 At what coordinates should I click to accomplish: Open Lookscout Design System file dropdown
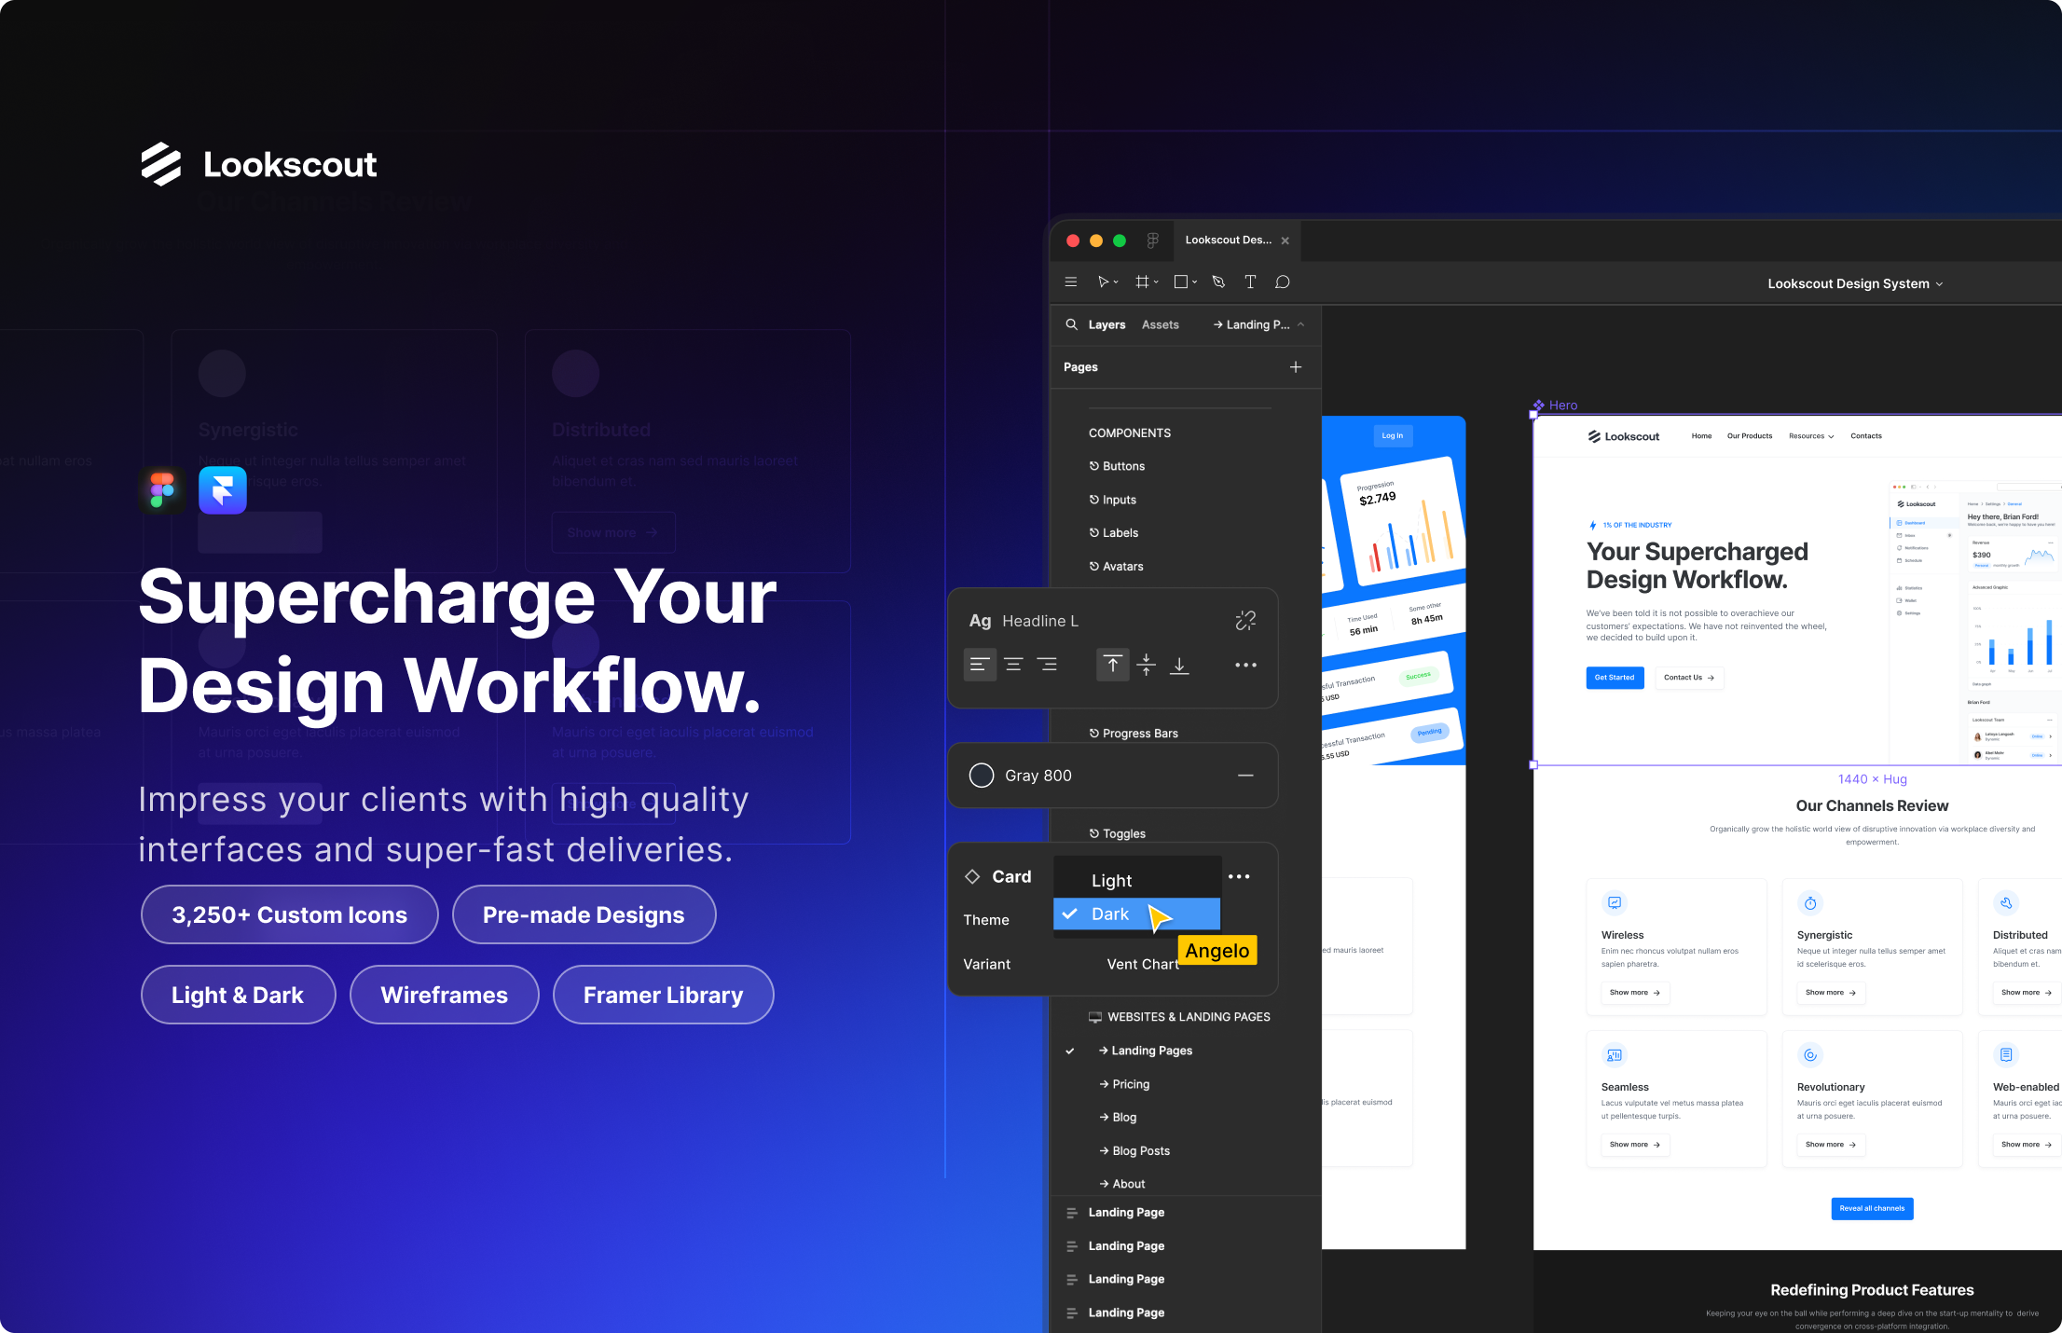(1855, 283)
